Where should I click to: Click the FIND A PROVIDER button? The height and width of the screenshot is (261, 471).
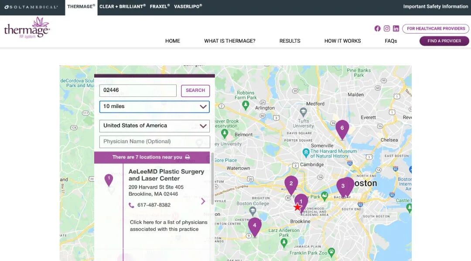click(444, 41)
